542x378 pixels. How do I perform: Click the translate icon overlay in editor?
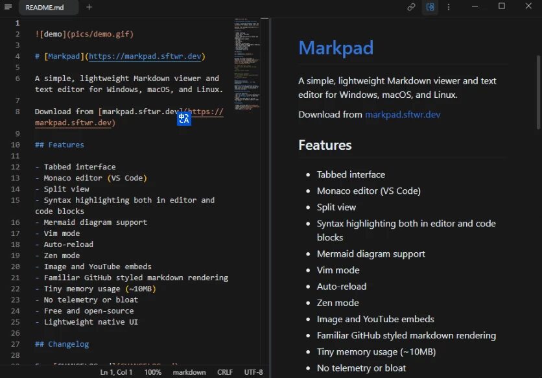point(184,119)
